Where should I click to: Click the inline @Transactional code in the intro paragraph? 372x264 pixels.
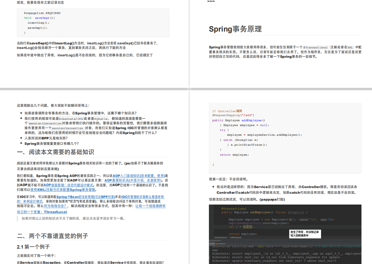point(316,48)
